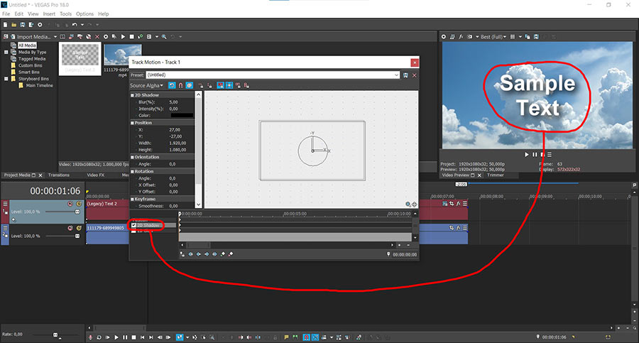Image resolution: width=639 pixels, height=343 pixels.
Task: Start preview of media in Project Media toolbar
Action: (123, 37)
